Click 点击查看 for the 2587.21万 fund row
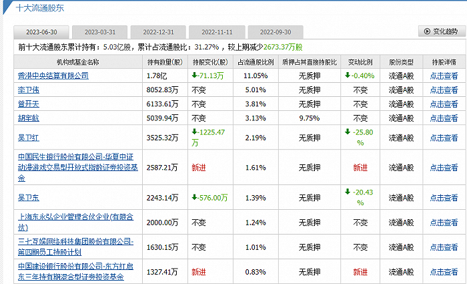 click(x=444, y=168)
